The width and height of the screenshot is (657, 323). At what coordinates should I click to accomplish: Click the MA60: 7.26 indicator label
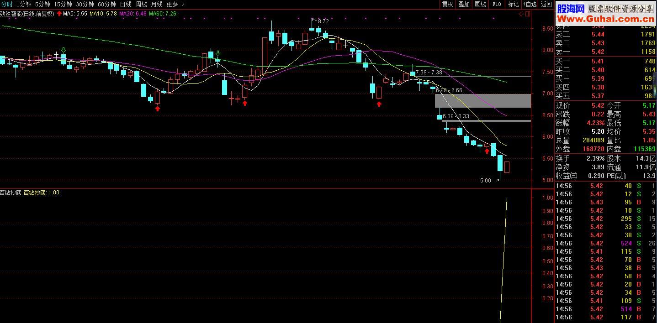tap(163, 14)
